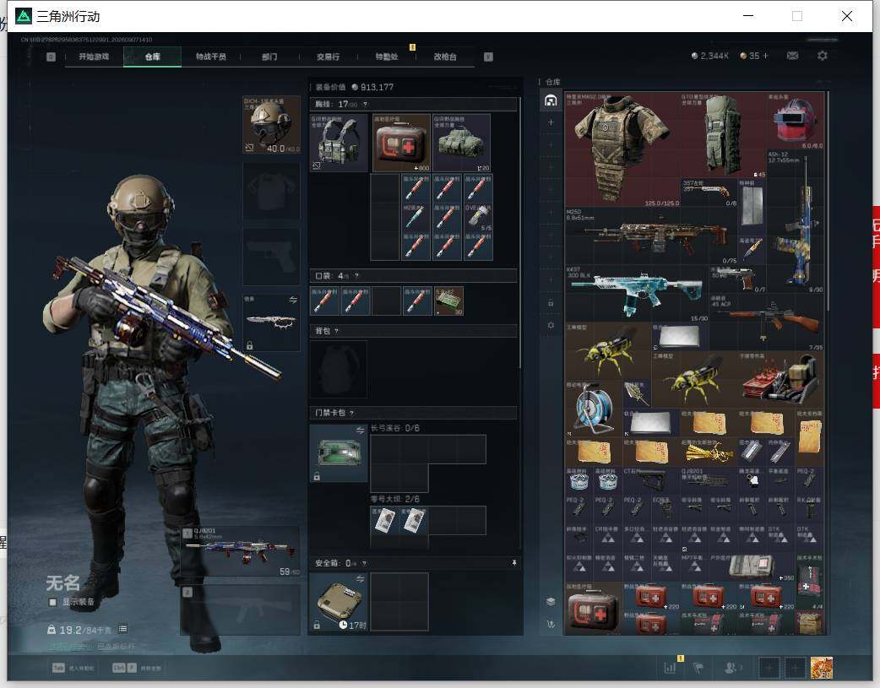Viewport: 880px width, 688px height.
Task: Select the first card in 零号大坝 row
Action: click(384, 520)
